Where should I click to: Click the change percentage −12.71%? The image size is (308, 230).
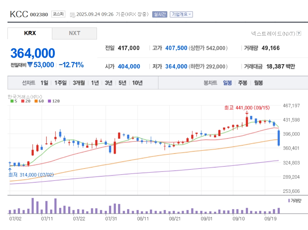coord(71,65)
